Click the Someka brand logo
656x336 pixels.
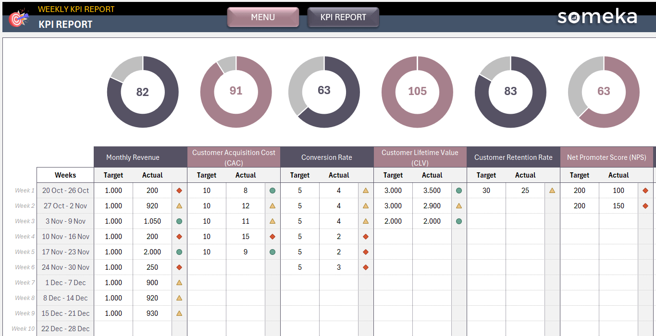point(597,17)
